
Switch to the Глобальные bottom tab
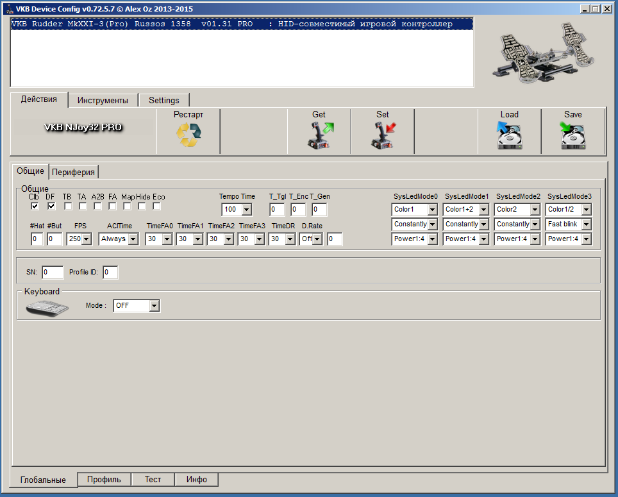(44, 480)
